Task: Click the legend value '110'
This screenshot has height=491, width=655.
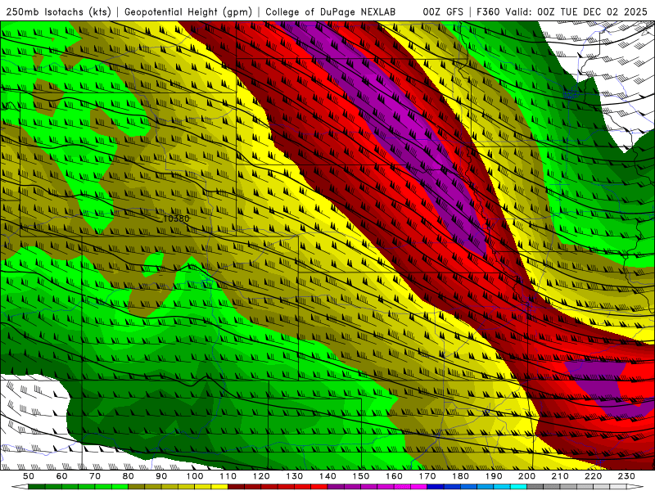Action: (x=228, y=476)
